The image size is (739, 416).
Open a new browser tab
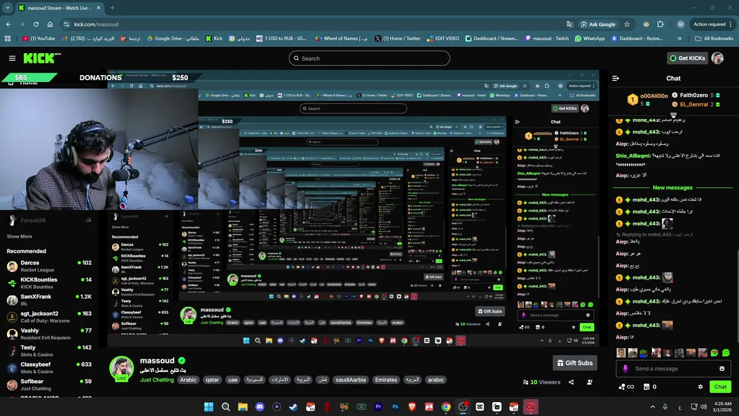coord(112,8)
